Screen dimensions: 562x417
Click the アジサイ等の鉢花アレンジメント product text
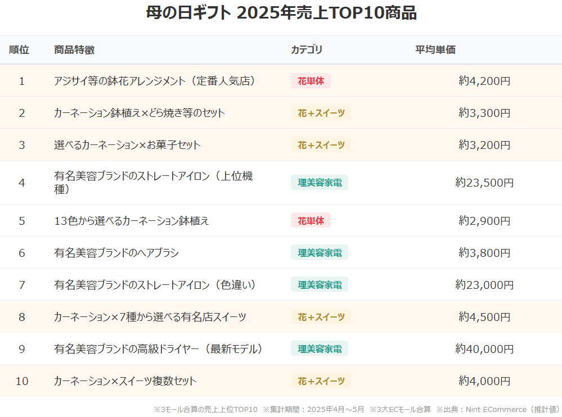pyautogui.click(x=155, y=81)
